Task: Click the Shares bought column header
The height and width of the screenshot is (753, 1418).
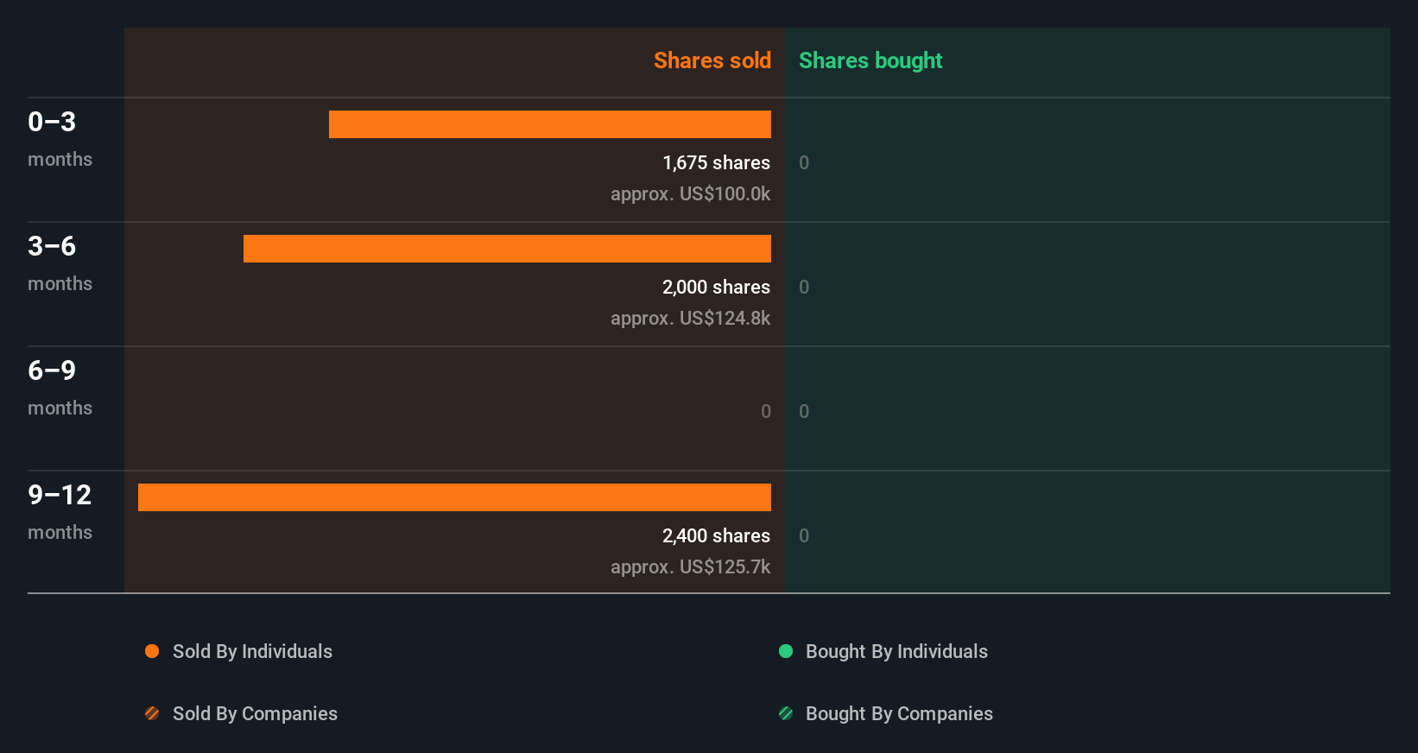Action: coord(870,60)
